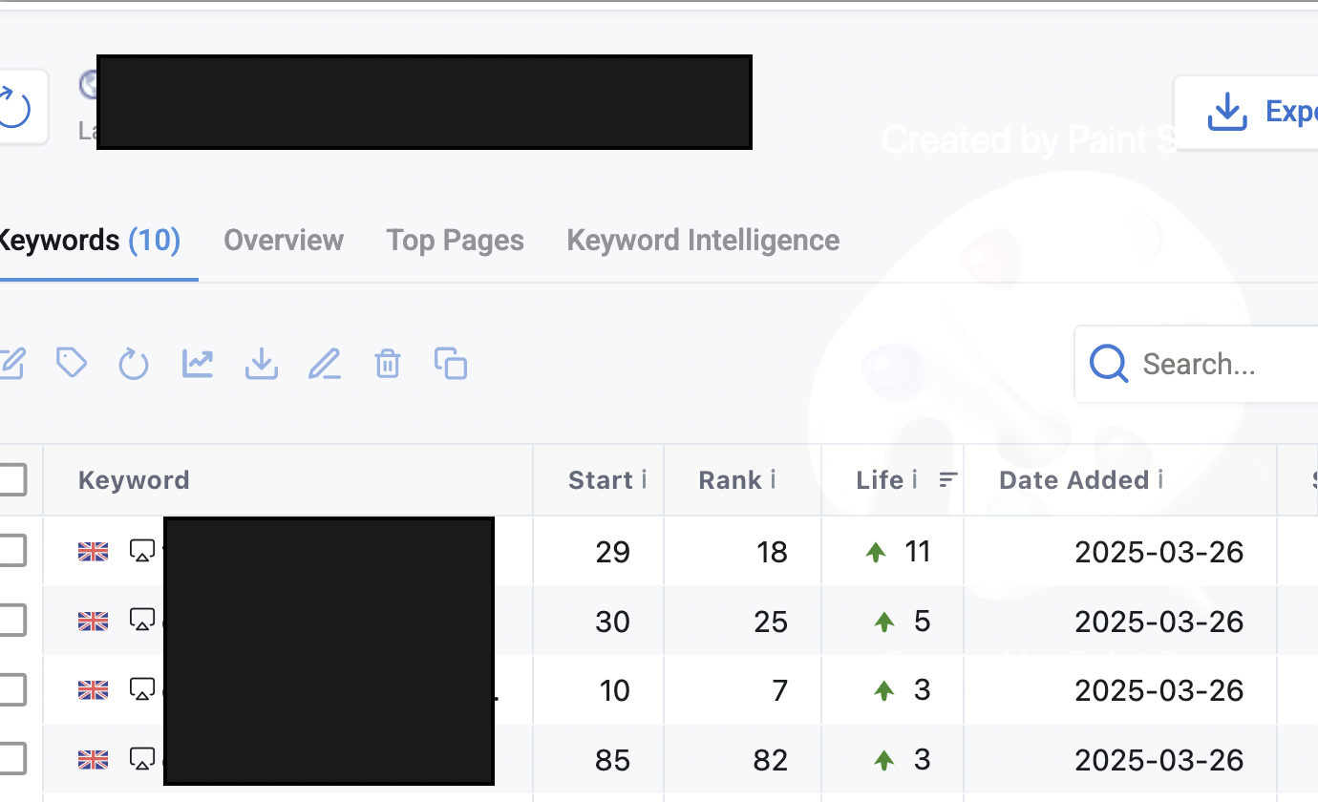Click into the Search input field
The height and width of the screenshot is (802, 1318).
coord(1197,364)
